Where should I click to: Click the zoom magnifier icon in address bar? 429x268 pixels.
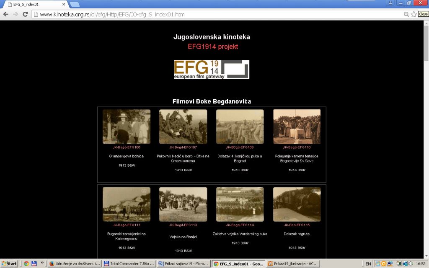pos(406,14)
